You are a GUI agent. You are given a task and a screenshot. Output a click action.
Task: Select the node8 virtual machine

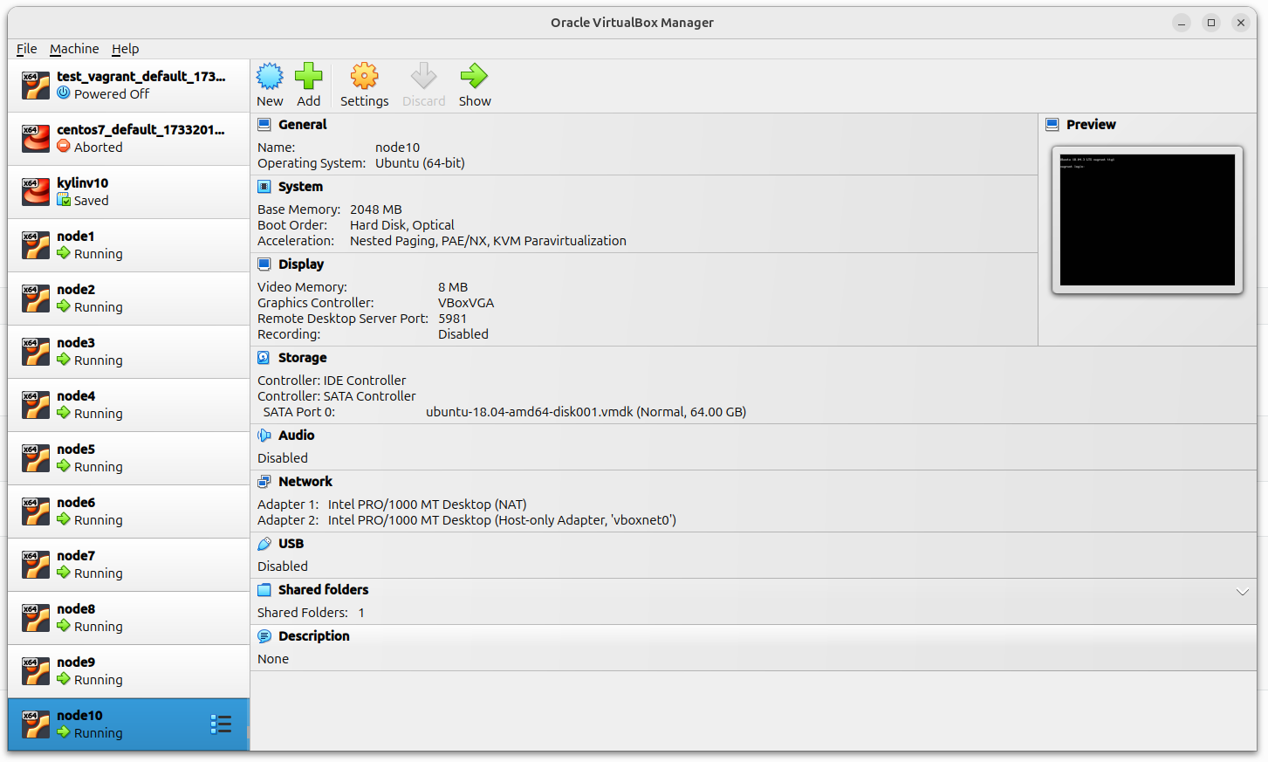tap(128, 618)
